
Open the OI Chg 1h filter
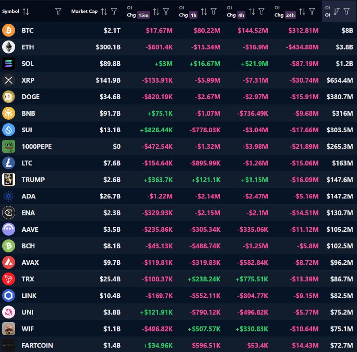coord(214,12)
